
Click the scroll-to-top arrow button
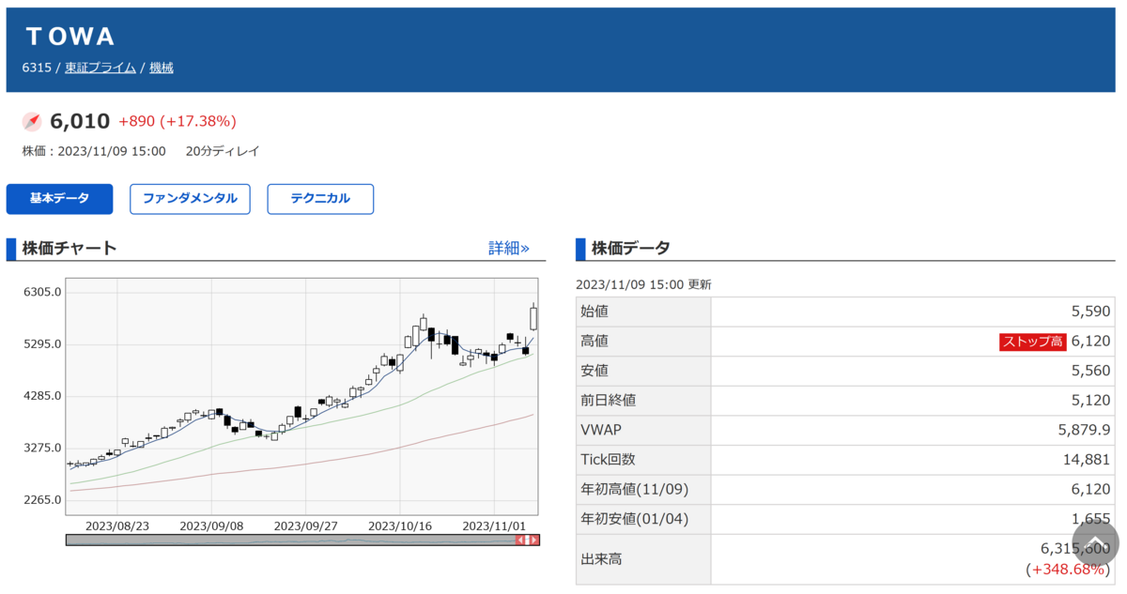(1095, 541)
